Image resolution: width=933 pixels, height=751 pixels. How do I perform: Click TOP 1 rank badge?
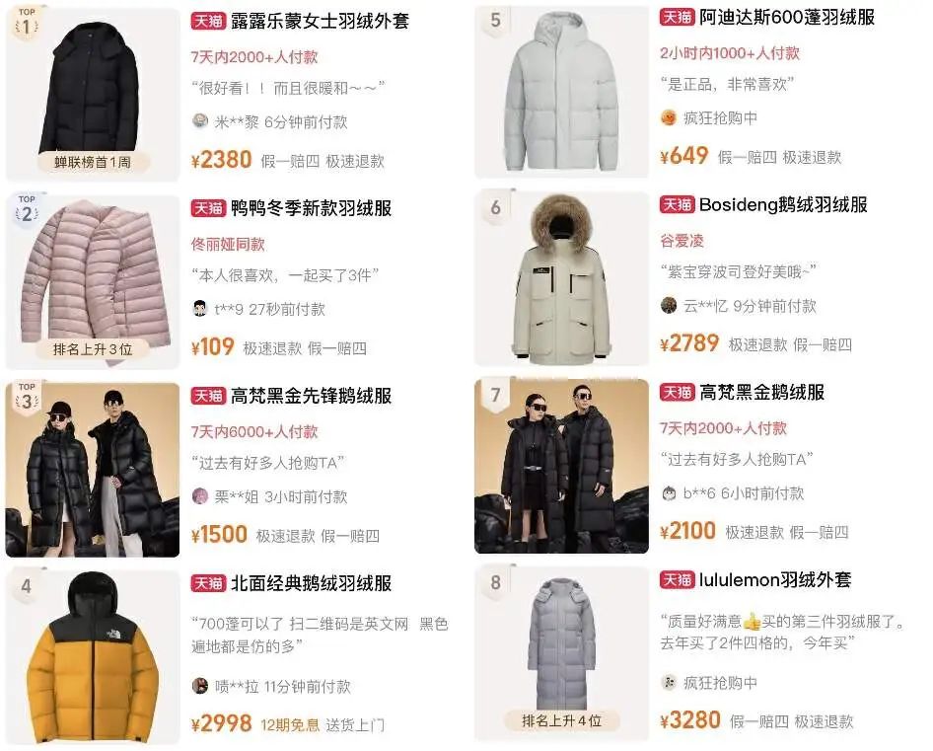pos(27,23)
